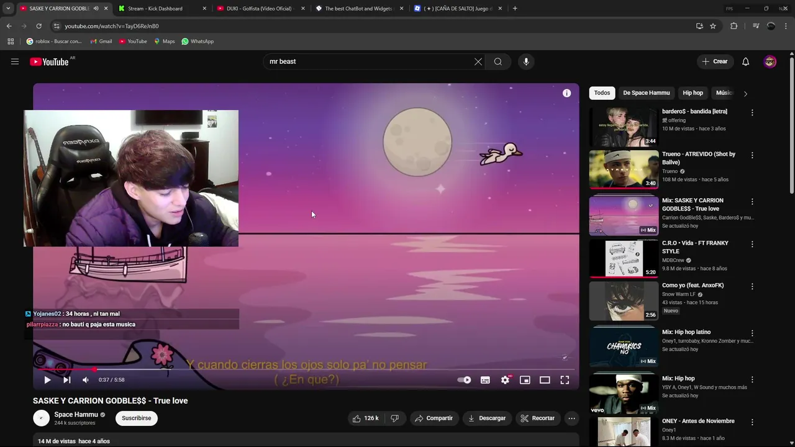795x447 pixels.
Task: Switch to theater mode
Action: pos(545,380)
